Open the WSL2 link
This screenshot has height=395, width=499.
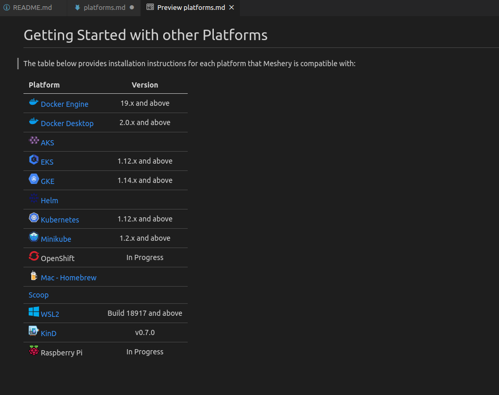click(50, 314)
